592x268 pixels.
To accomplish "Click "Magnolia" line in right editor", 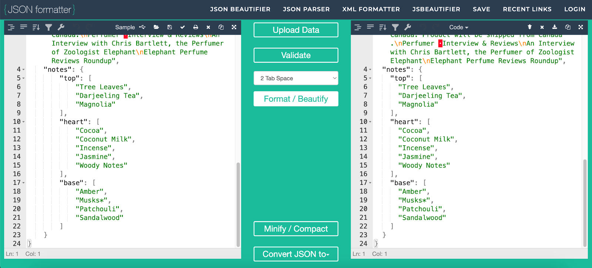I will coord(418,104).
